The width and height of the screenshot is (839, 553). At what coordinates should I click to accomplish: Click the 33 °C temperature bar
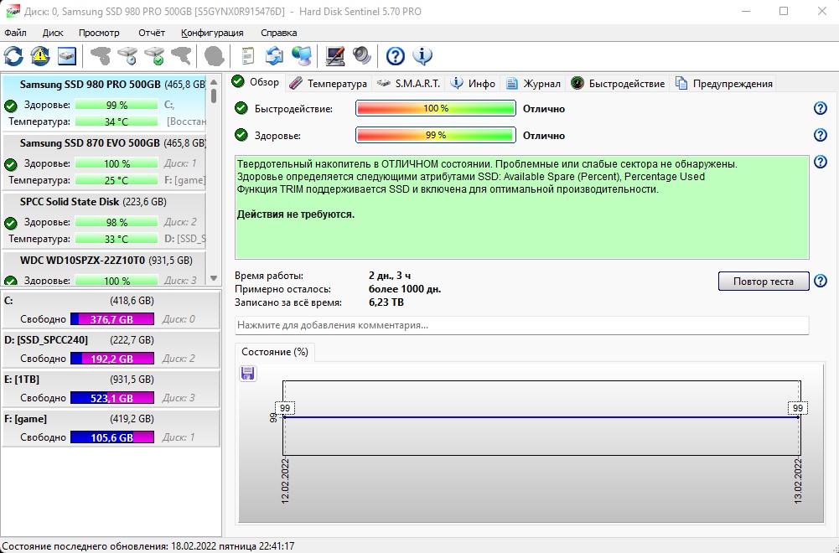(x=117, y=239)
